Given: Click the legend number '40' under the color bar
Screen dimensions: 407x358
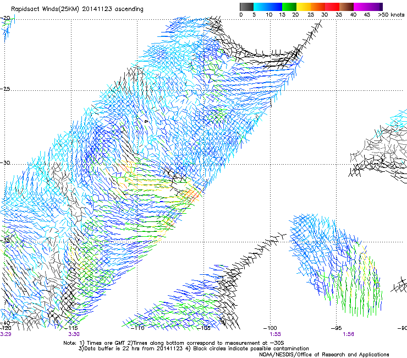Looking at the screenshot, I should pos(353,14).
